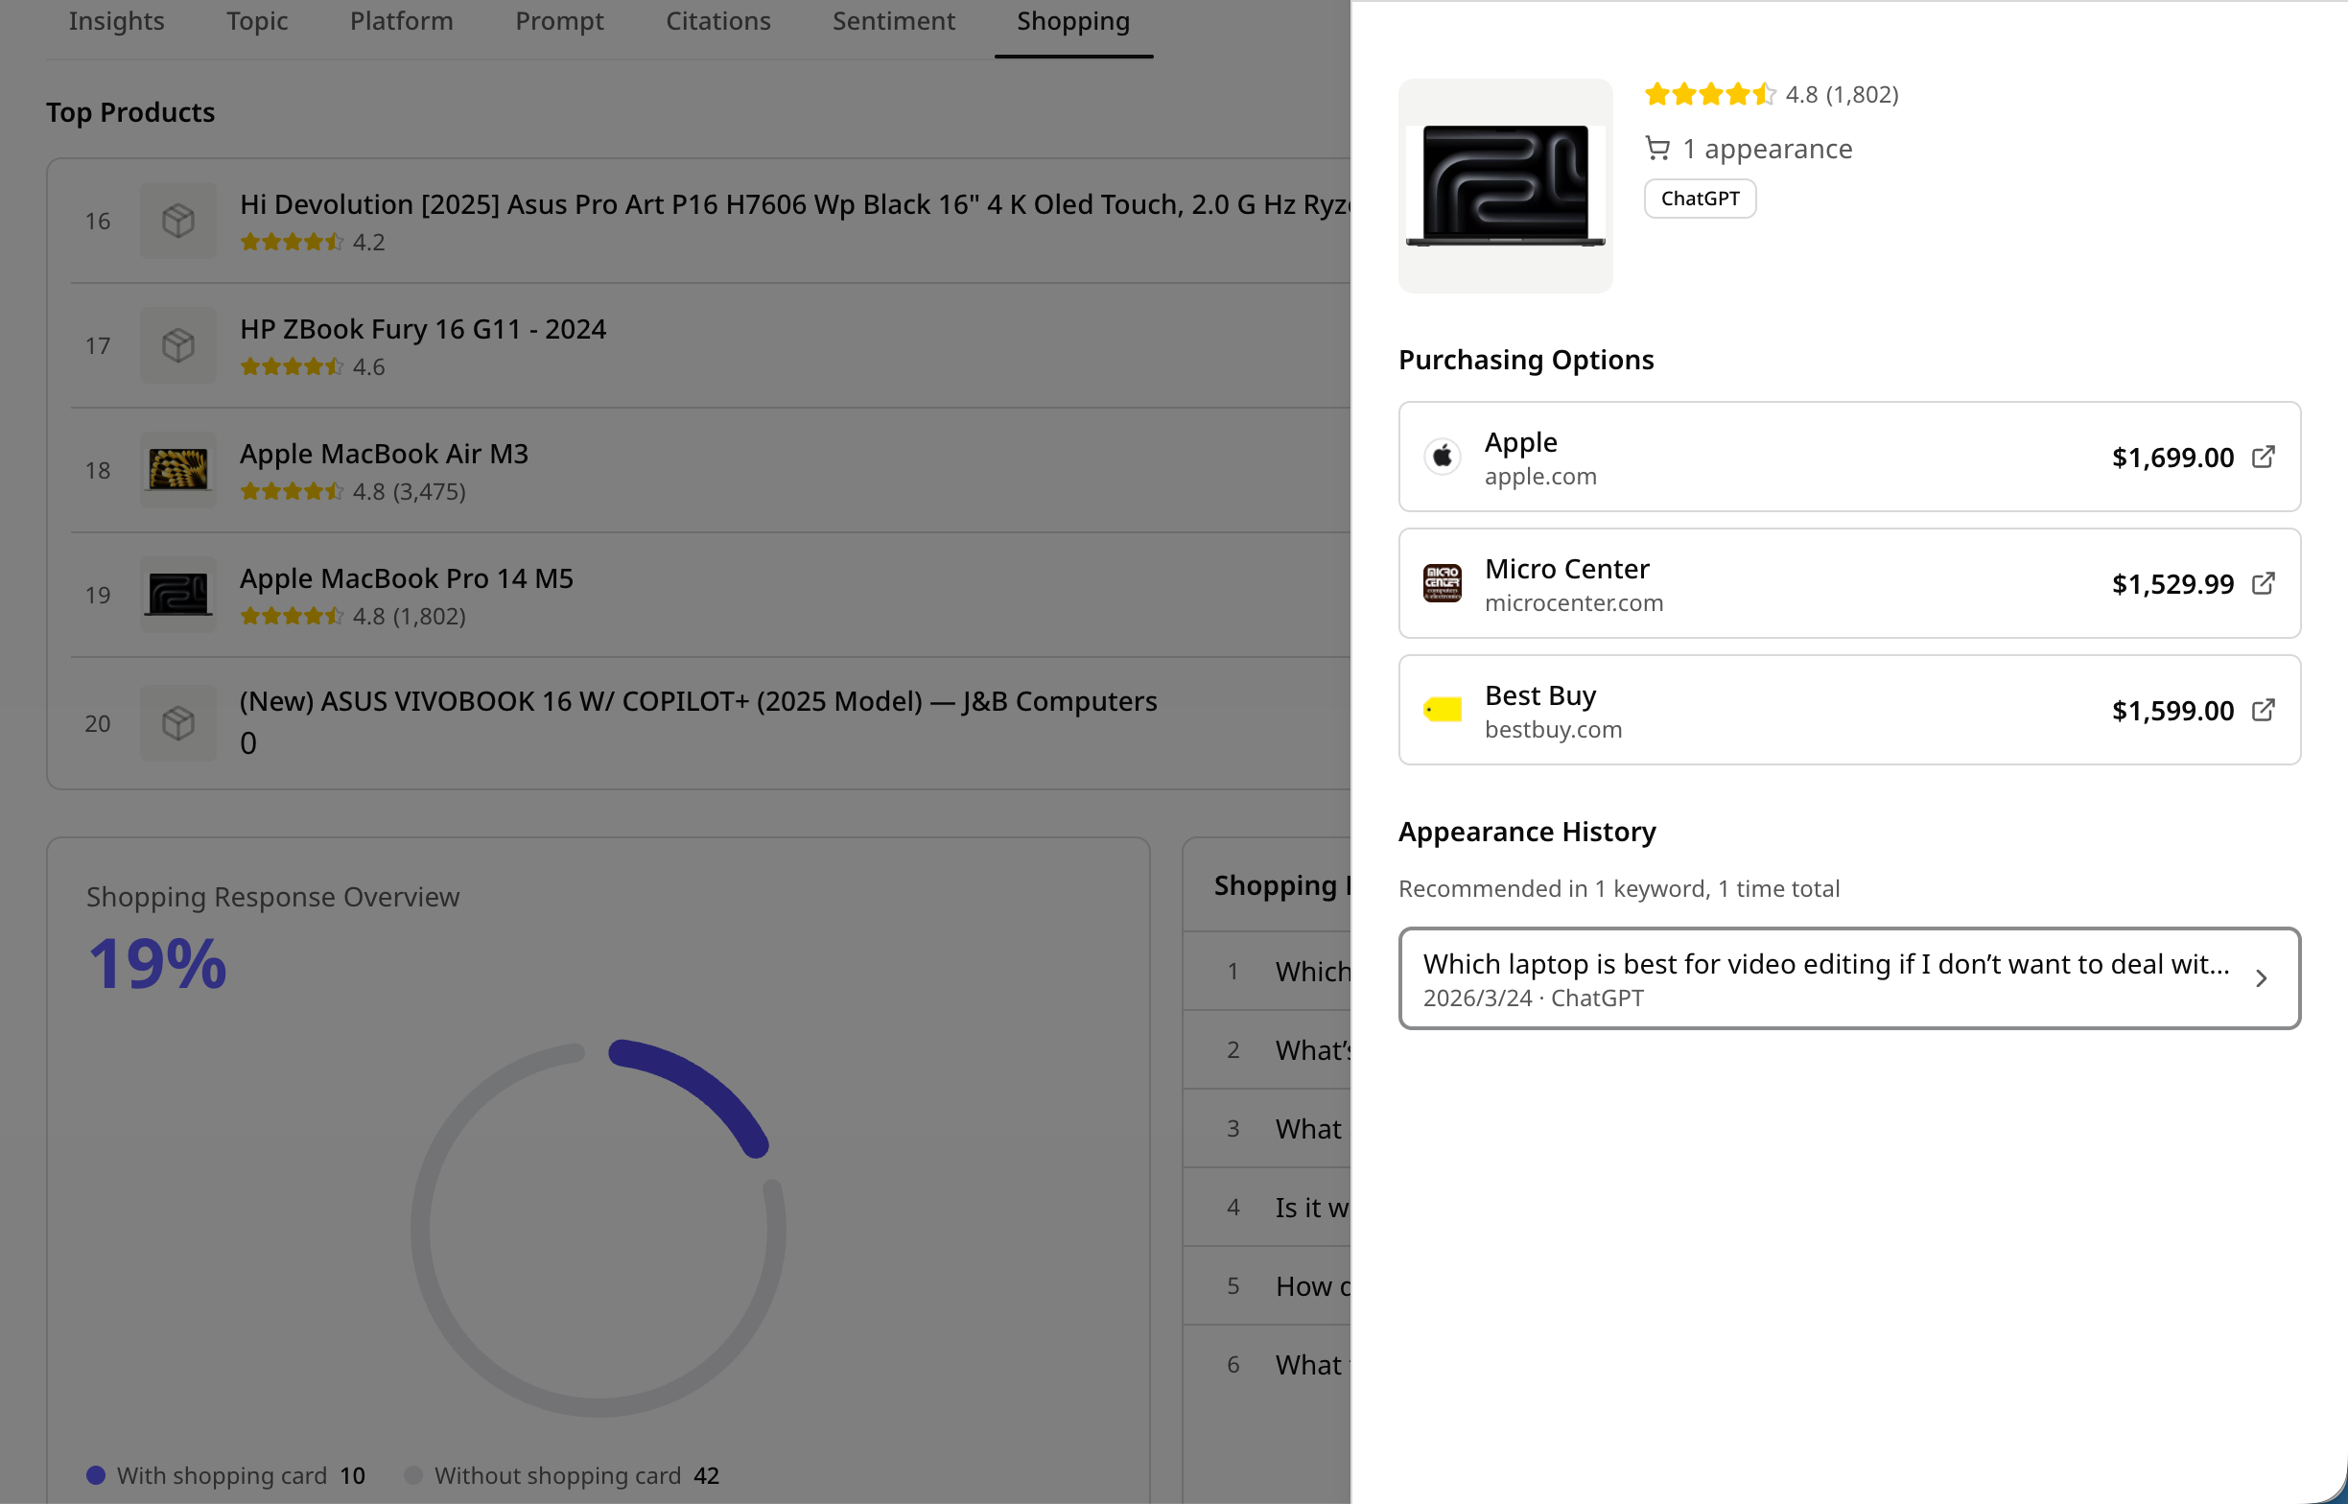The height and width of the screenshot is (1504, 2348).
Task: Select the Platform tab
Action: click(x=401, y=21)
